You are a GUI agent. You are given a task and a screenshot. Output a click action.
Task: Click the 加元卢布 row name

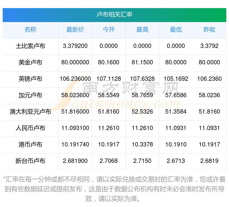click(x=30, y=95)
